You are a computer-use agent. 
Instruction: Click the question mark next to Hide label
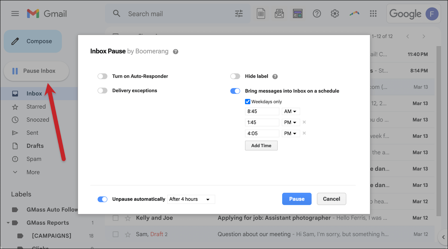point(275,77)
